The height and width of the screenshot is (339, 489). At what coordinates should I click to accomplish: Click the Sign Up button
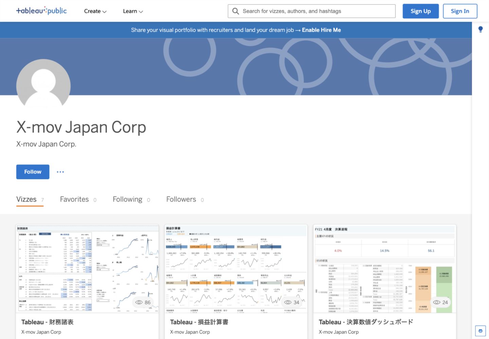(x=421, y=11)
